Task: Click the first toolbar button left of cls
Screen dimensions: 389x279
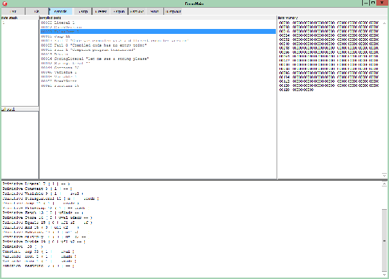Action: [x=13, y=11]
